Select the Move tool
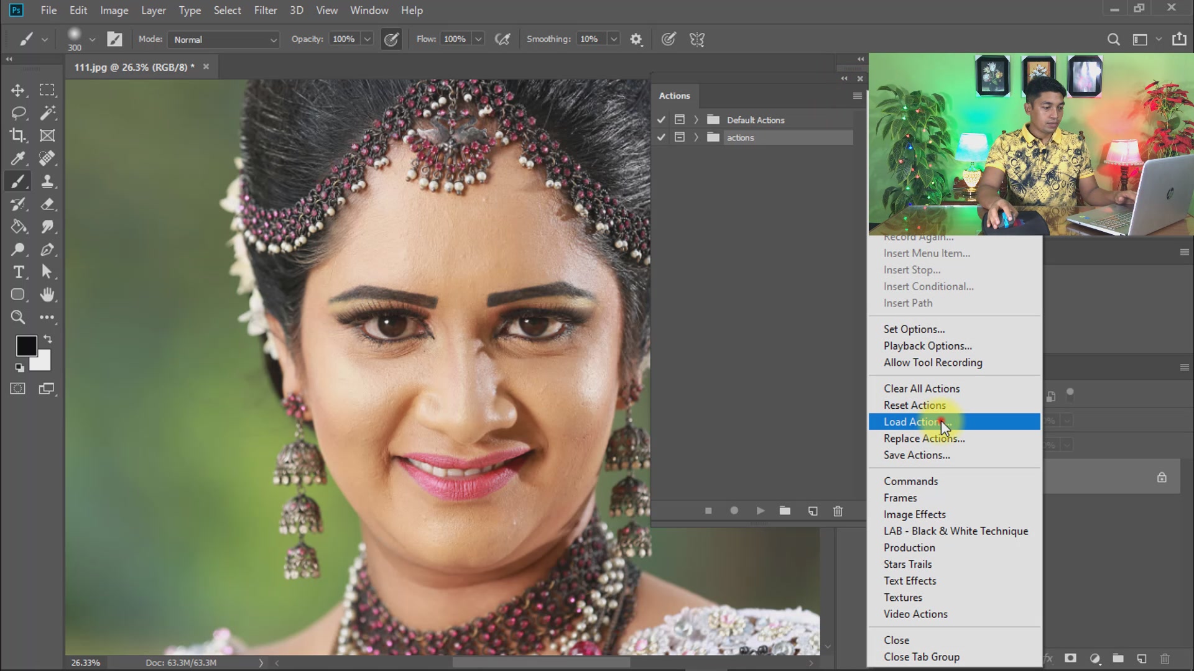This screenshot has width=1194, height=671. (17, 91)
